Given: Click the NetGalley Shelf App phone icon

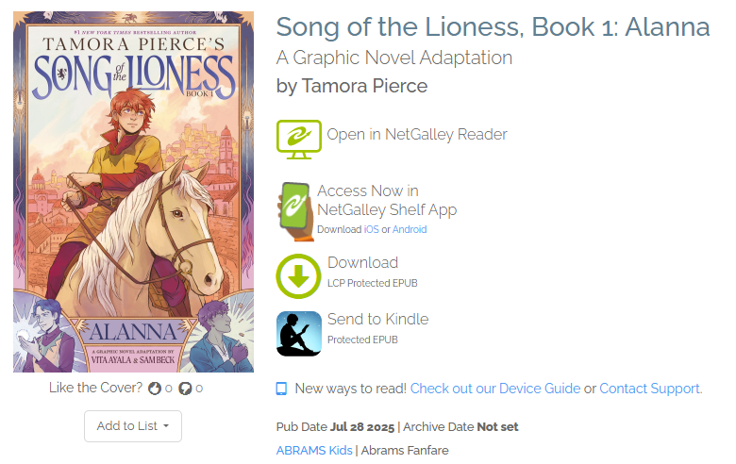Looking at the screenshot, I should [x=295, y=207].
